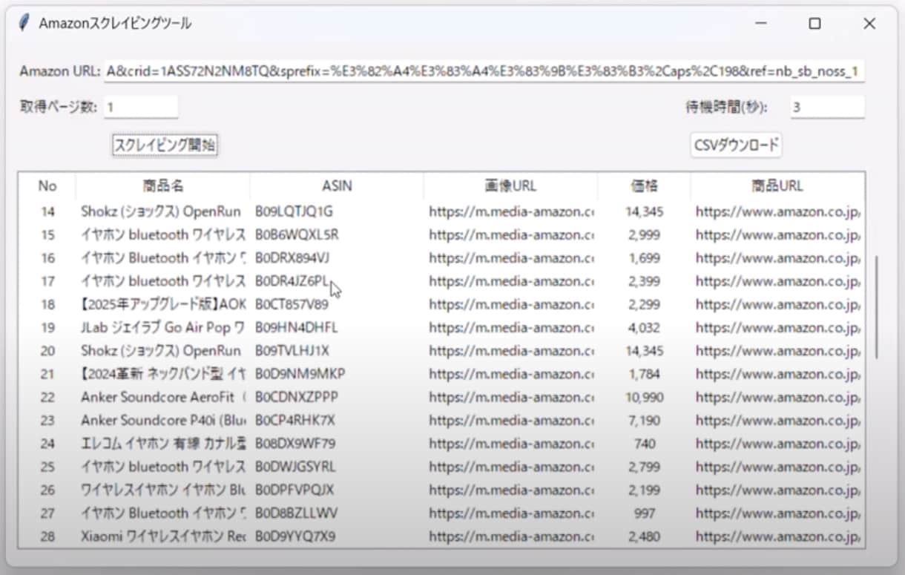Click the results table vertical scrollbar thumb
The image size is (905, 575).
(x=877, y=308)
